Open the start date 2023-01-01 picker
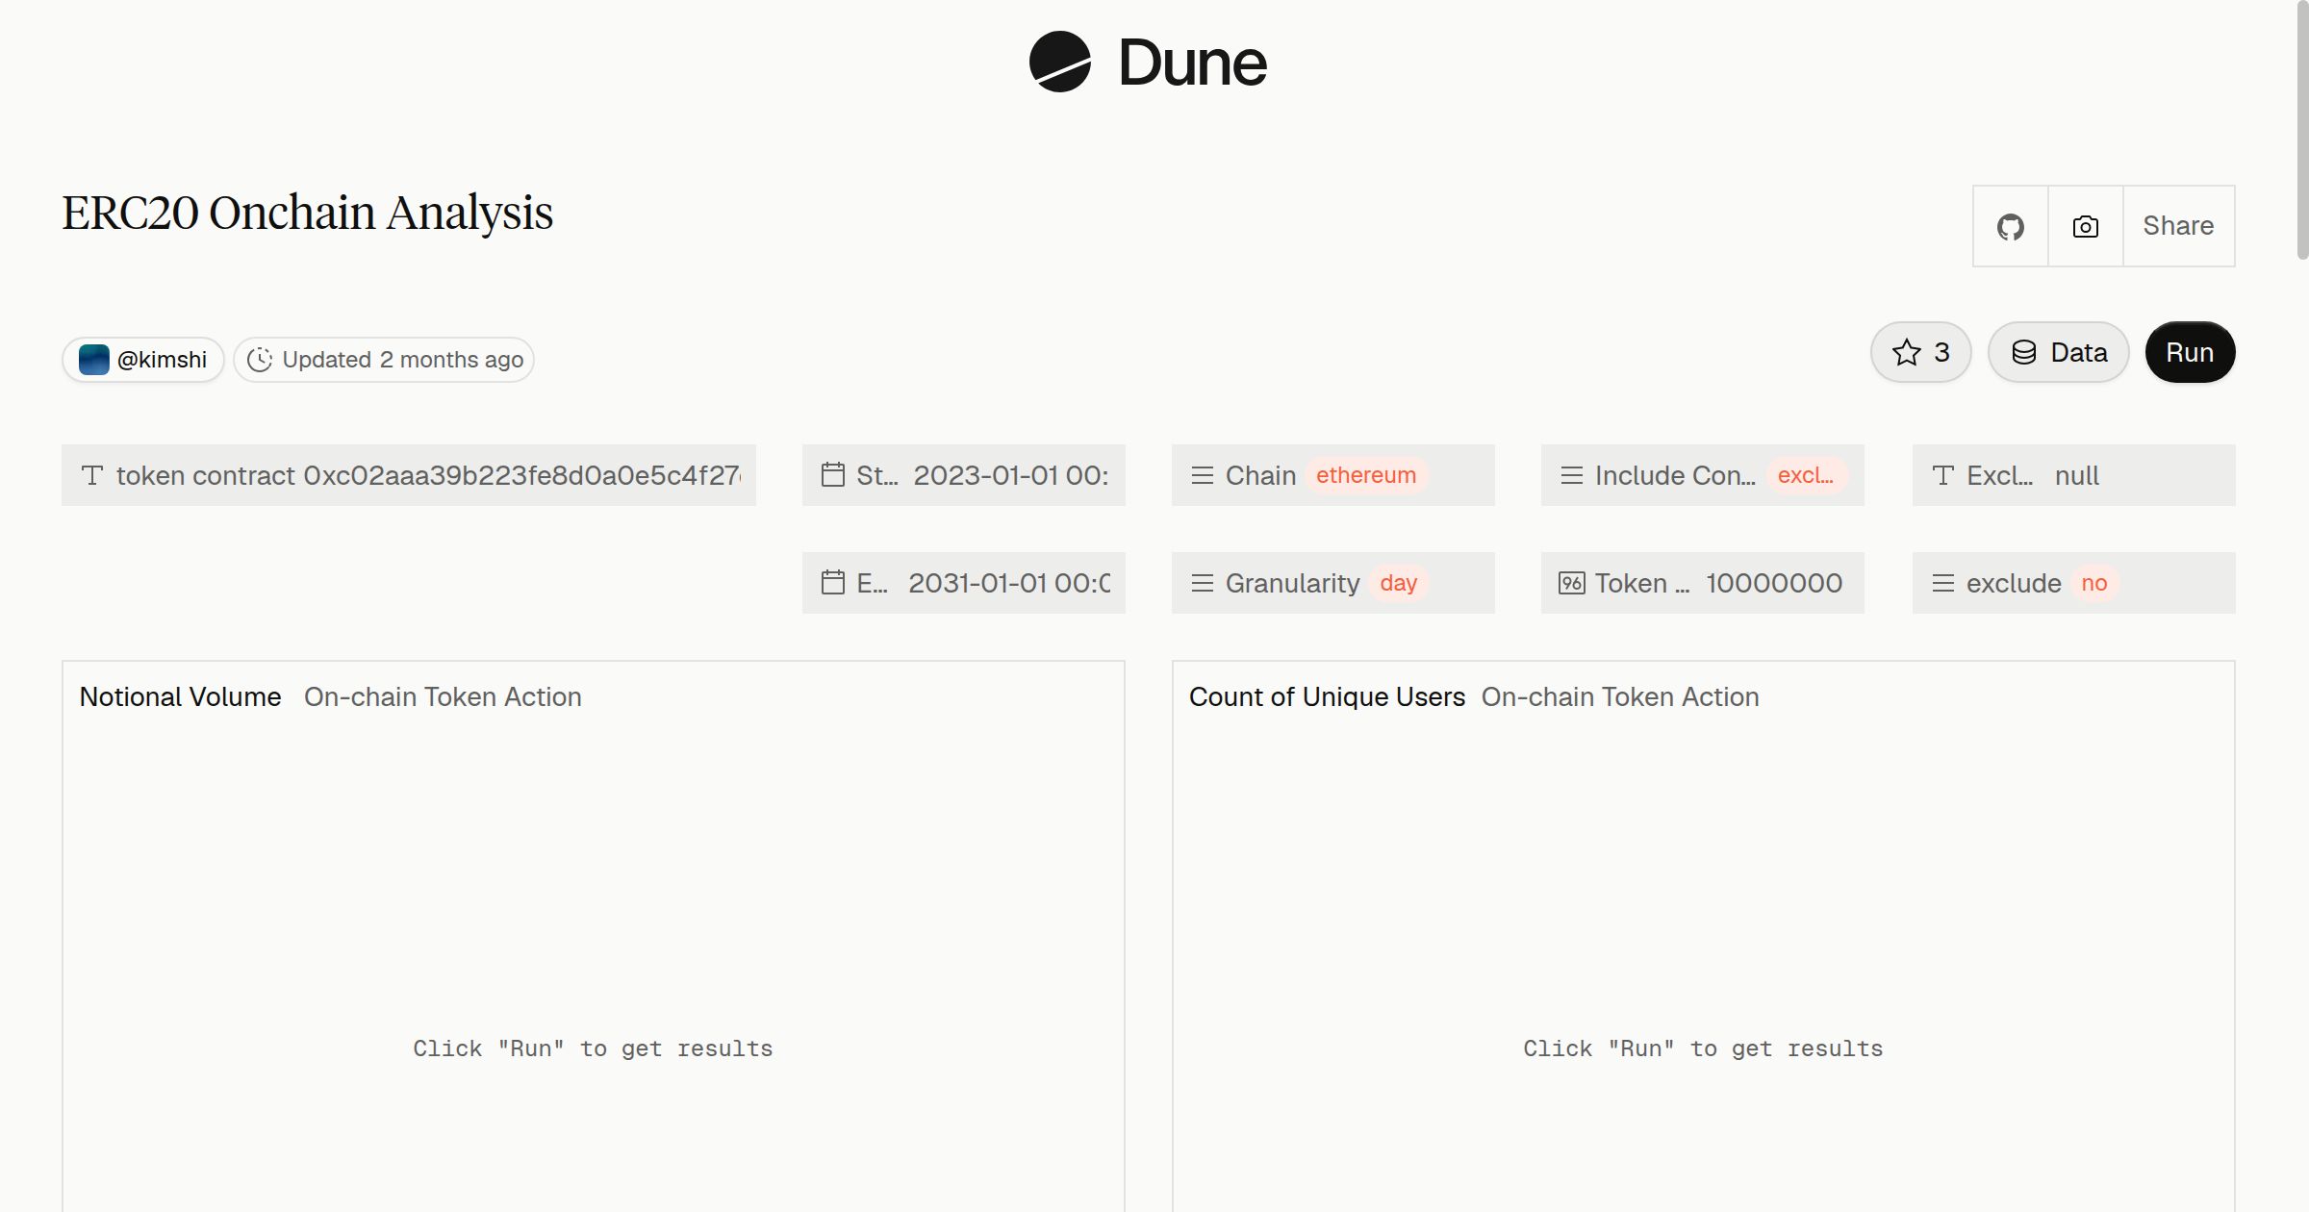This screenshot has width=2309, height=1212. [x=964, y=475]
